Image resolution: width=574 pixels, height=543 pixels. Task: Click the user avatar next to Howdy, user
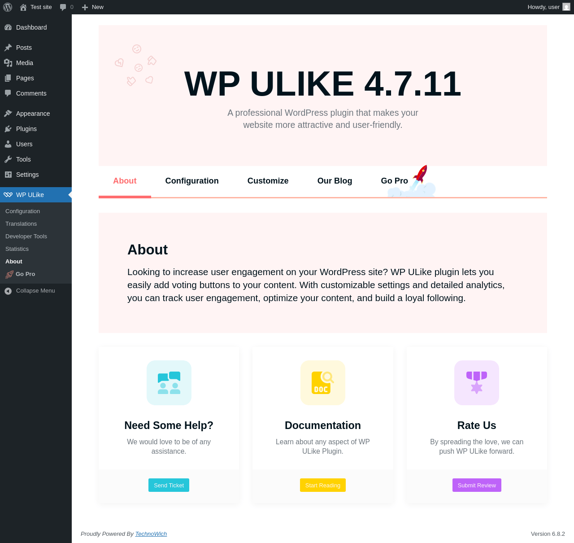[566, 7]
